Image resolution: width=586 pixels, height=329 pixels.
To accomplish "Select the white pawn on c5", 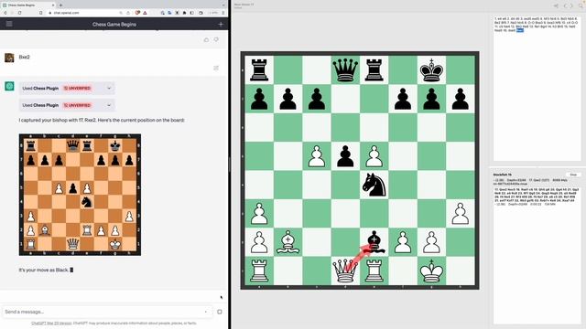I will 317,156.
